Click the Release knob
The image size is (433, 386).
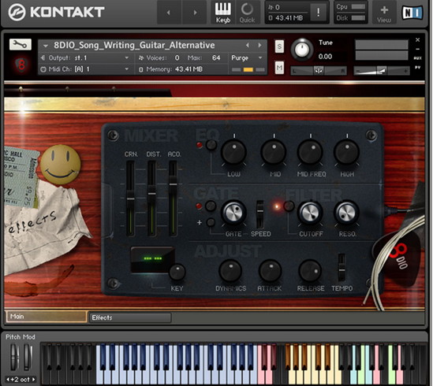pos(310,272)
